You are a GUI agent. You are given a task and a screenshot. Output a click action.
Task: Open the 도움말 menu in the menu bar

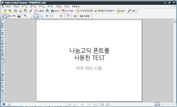click(x=76, y=6)
